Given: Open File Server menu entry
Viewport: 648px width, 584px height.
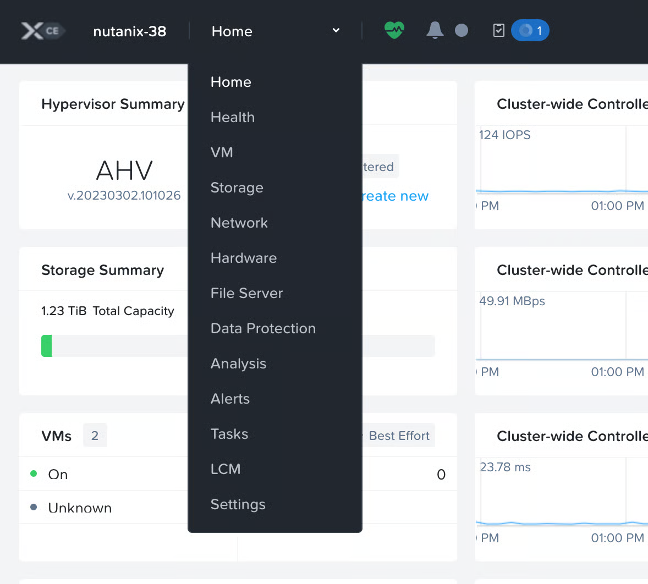Looking at the screenshot, I should pos(246,293).
